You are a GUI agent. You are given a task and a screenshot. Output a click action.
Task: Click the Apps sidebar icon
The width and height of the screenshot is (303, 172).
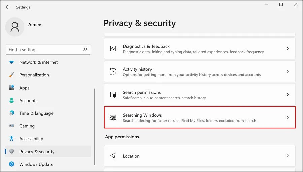(x=11, y=88)
